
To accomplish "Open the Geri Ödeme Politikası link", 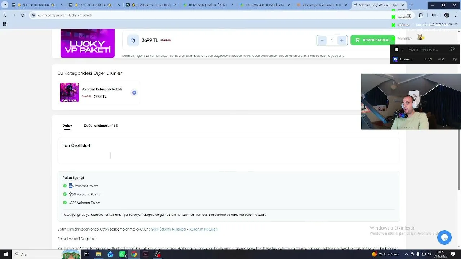I will (x=168, y=229).
